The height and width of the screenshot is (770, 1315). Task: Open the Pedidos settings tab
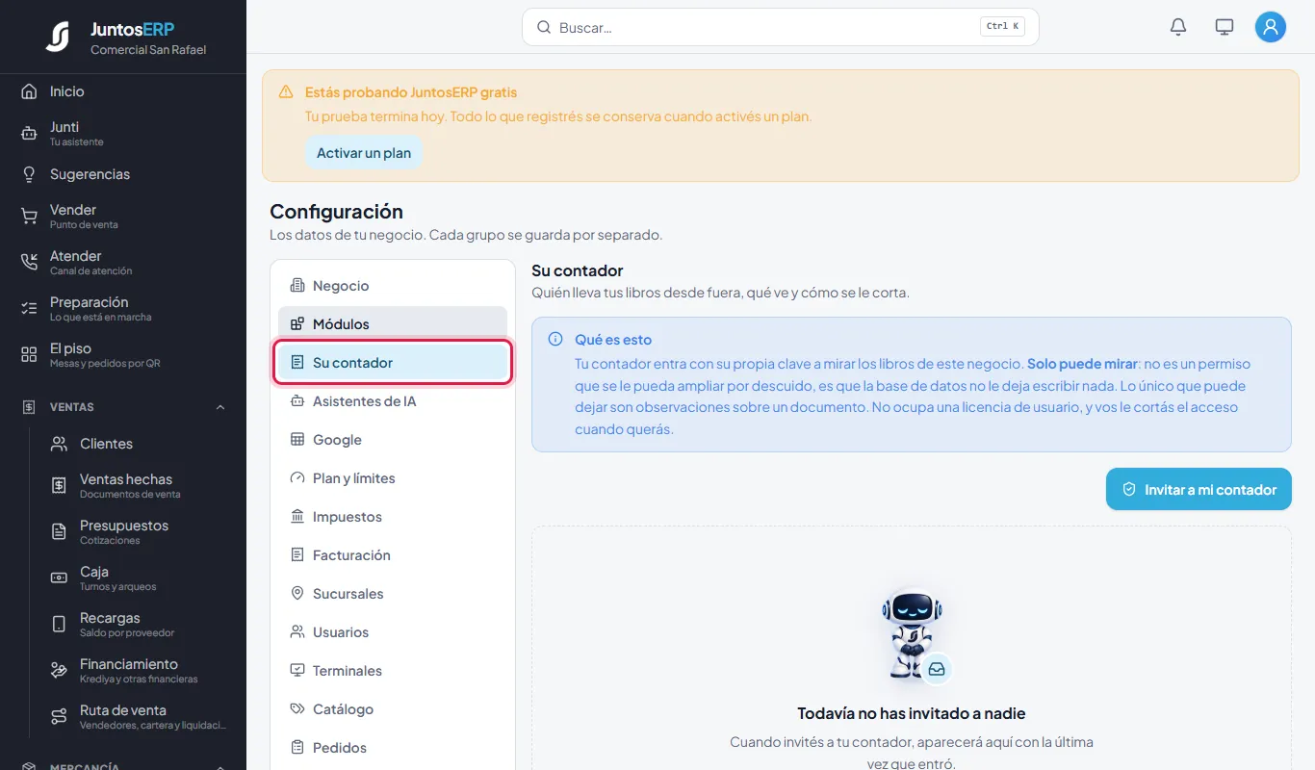pyautogui.click(x=393, y=748)
